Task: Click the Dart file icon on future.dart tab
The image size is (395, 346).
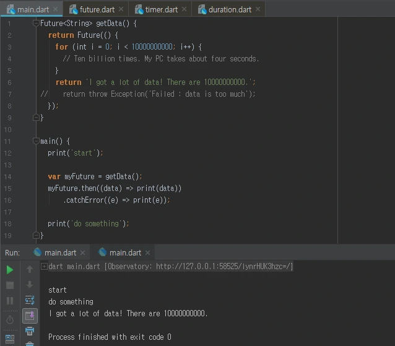Action: point(74,9)
